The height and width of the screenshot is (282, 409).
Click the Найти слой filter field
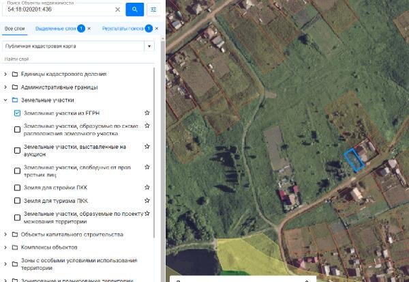[x=78, y=59]
